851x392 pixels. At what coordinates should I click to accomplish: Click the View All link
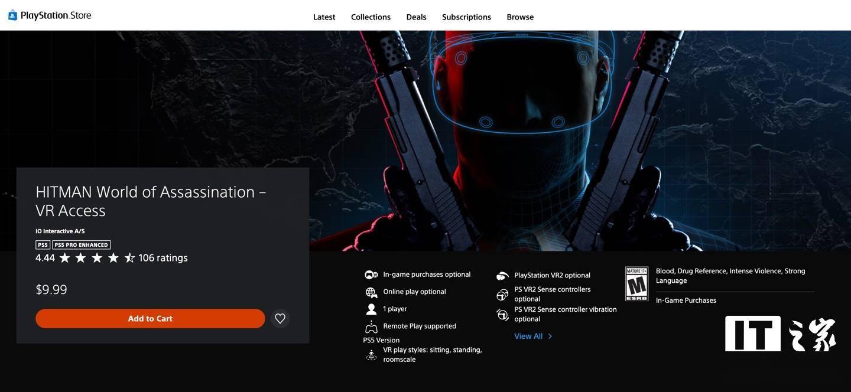(x=528, y=337)
